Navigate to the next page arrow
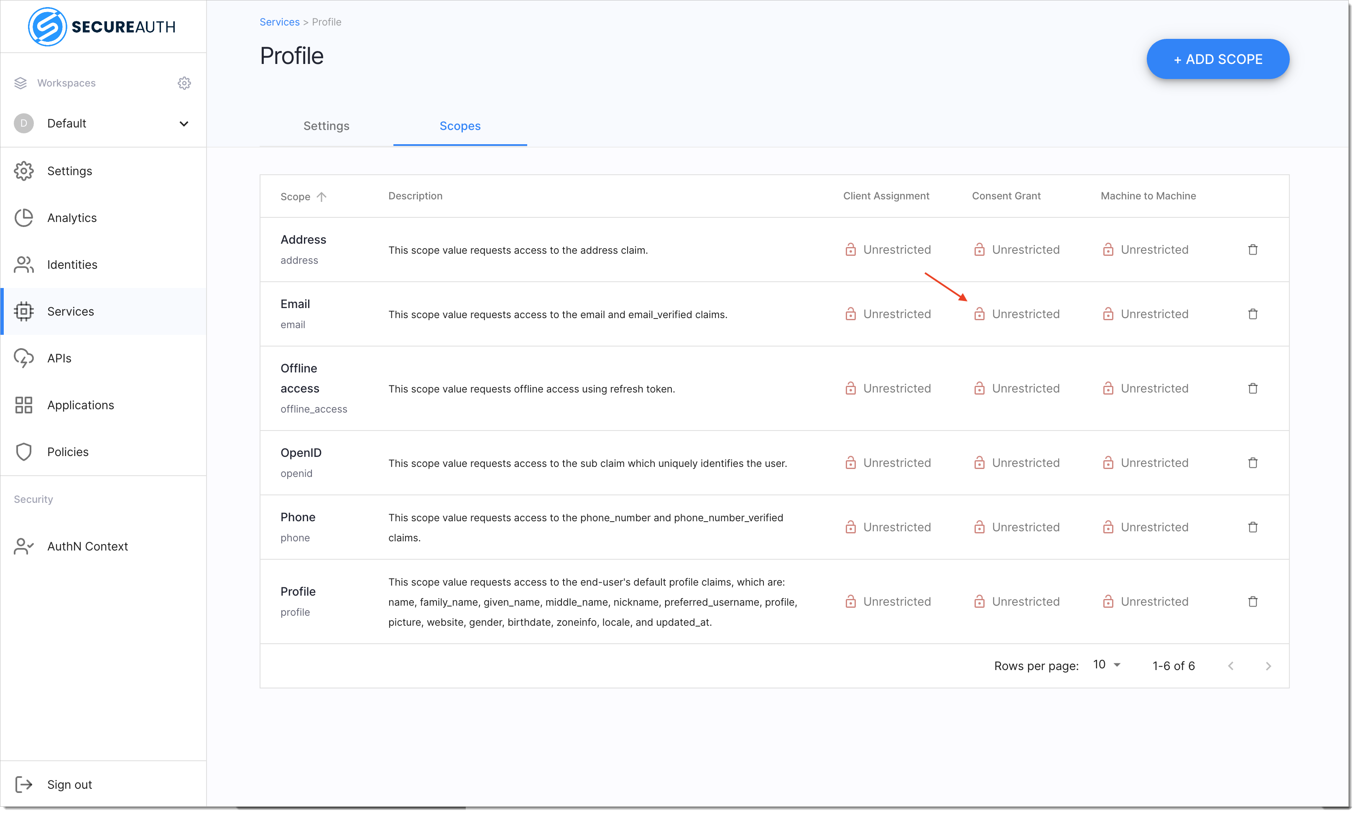Image resolution: width=1355 pixels, height=813 pixels. 1269,666
